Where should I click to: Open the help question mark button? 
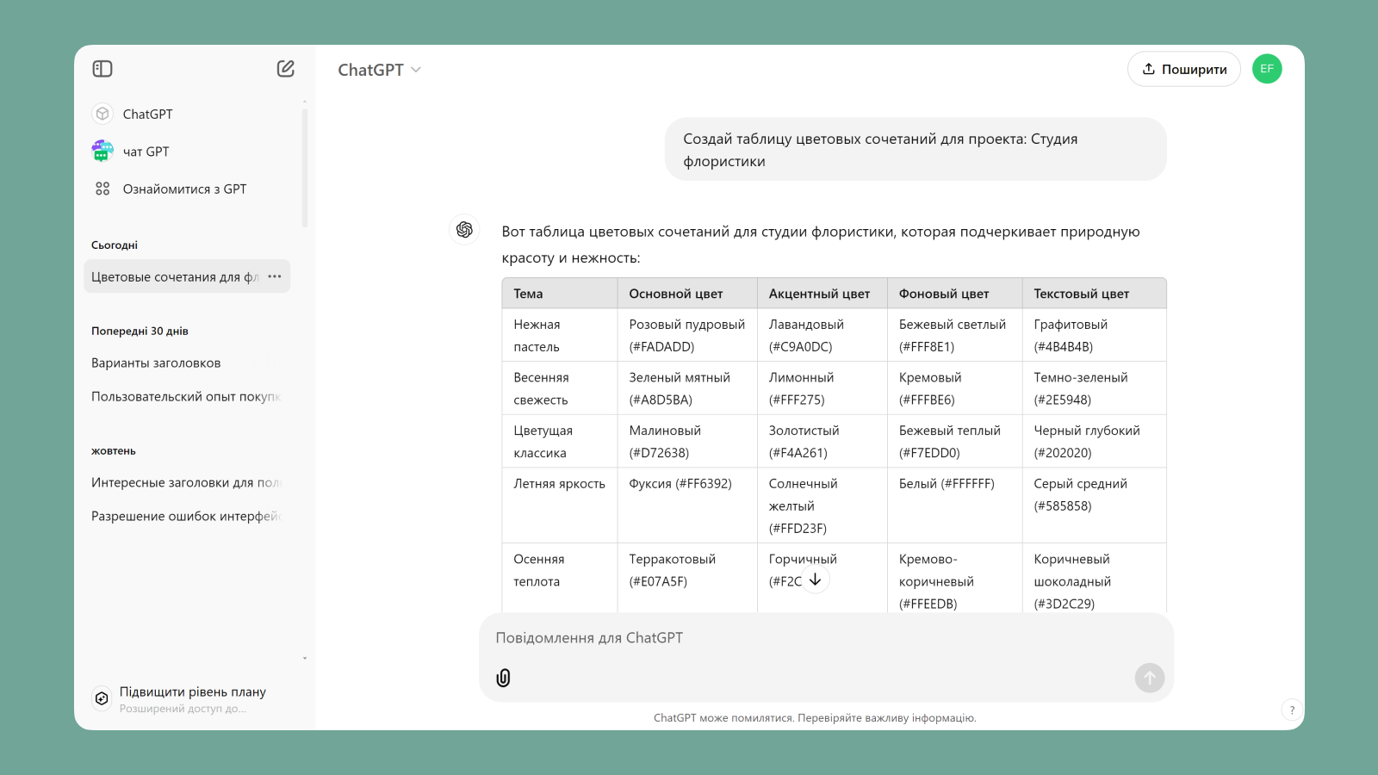(x=1291, y=710)
